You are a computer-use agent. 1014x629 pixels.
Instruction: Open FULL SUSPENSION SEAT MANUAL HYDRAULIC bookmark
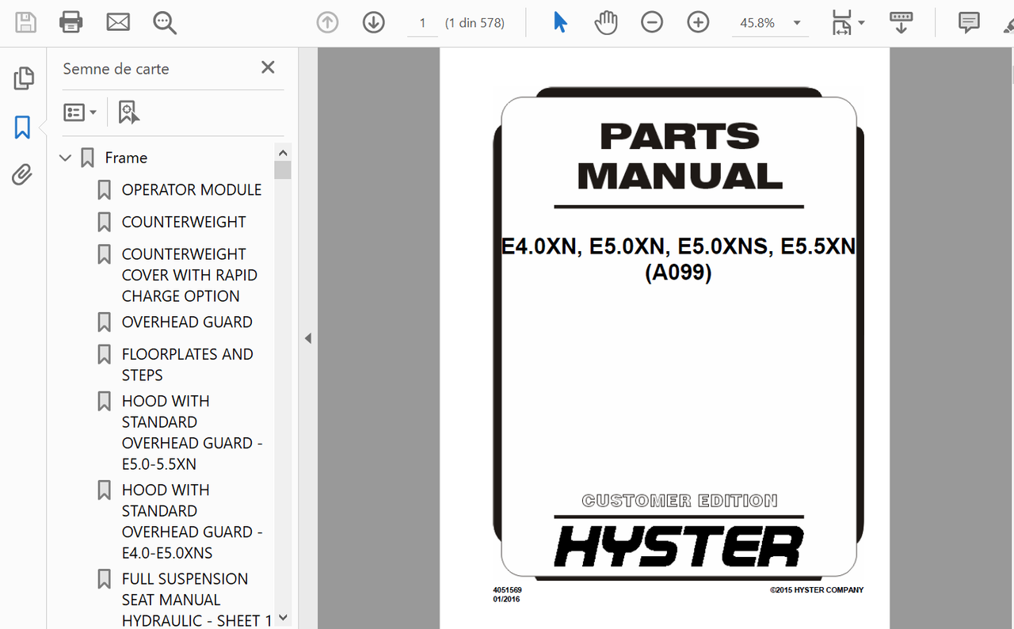196,600
